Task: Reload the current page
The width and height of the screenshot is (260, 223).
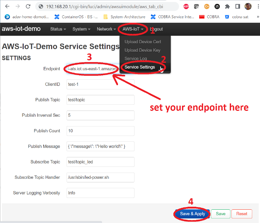Action: tap(28, 6)
